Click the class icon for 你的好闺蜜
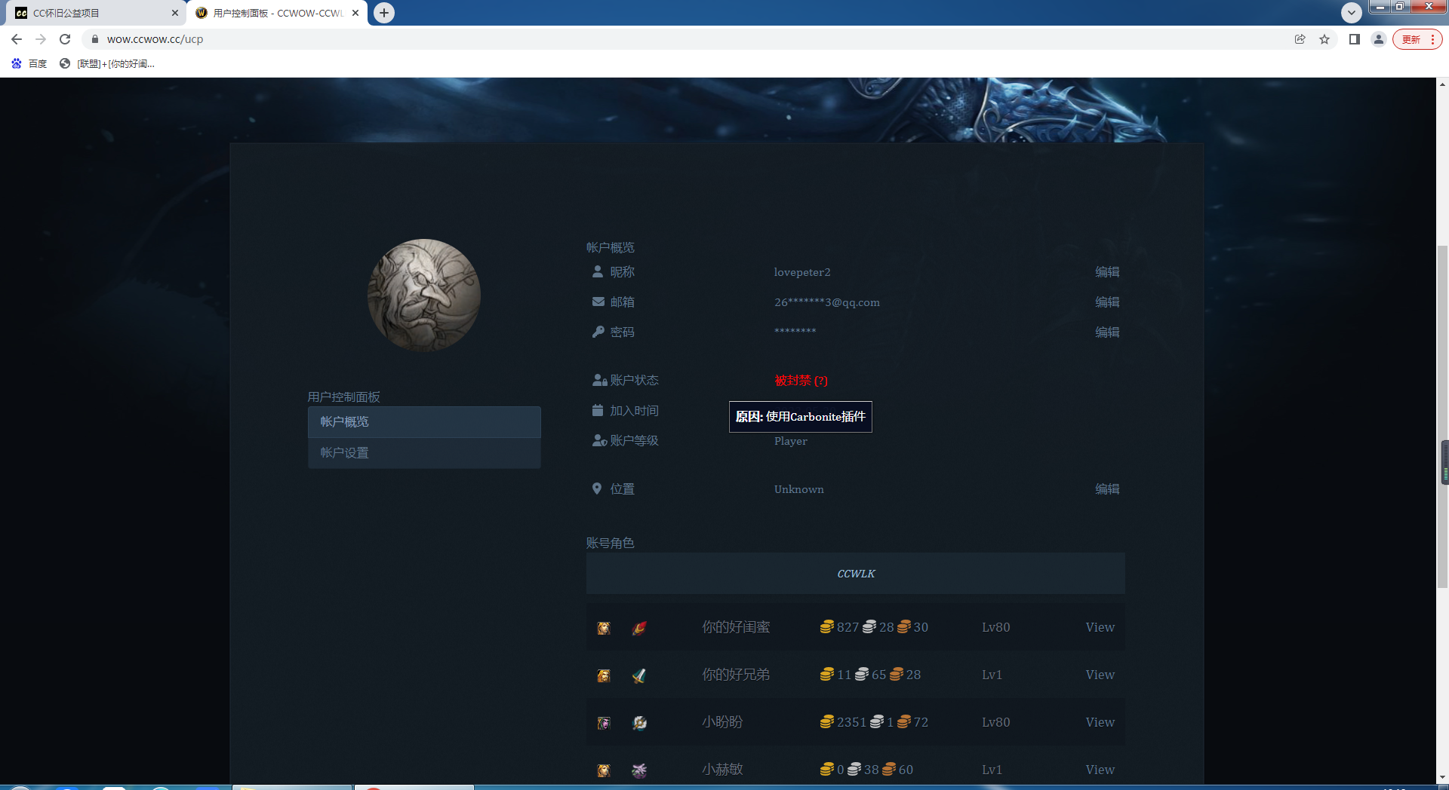Screen dimensions: 1449x790 [639, 628]
